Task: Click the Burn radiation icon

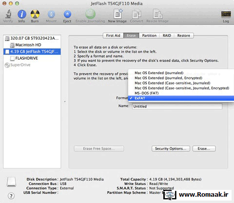Action: pyautogui.click(x=35, y=14)
